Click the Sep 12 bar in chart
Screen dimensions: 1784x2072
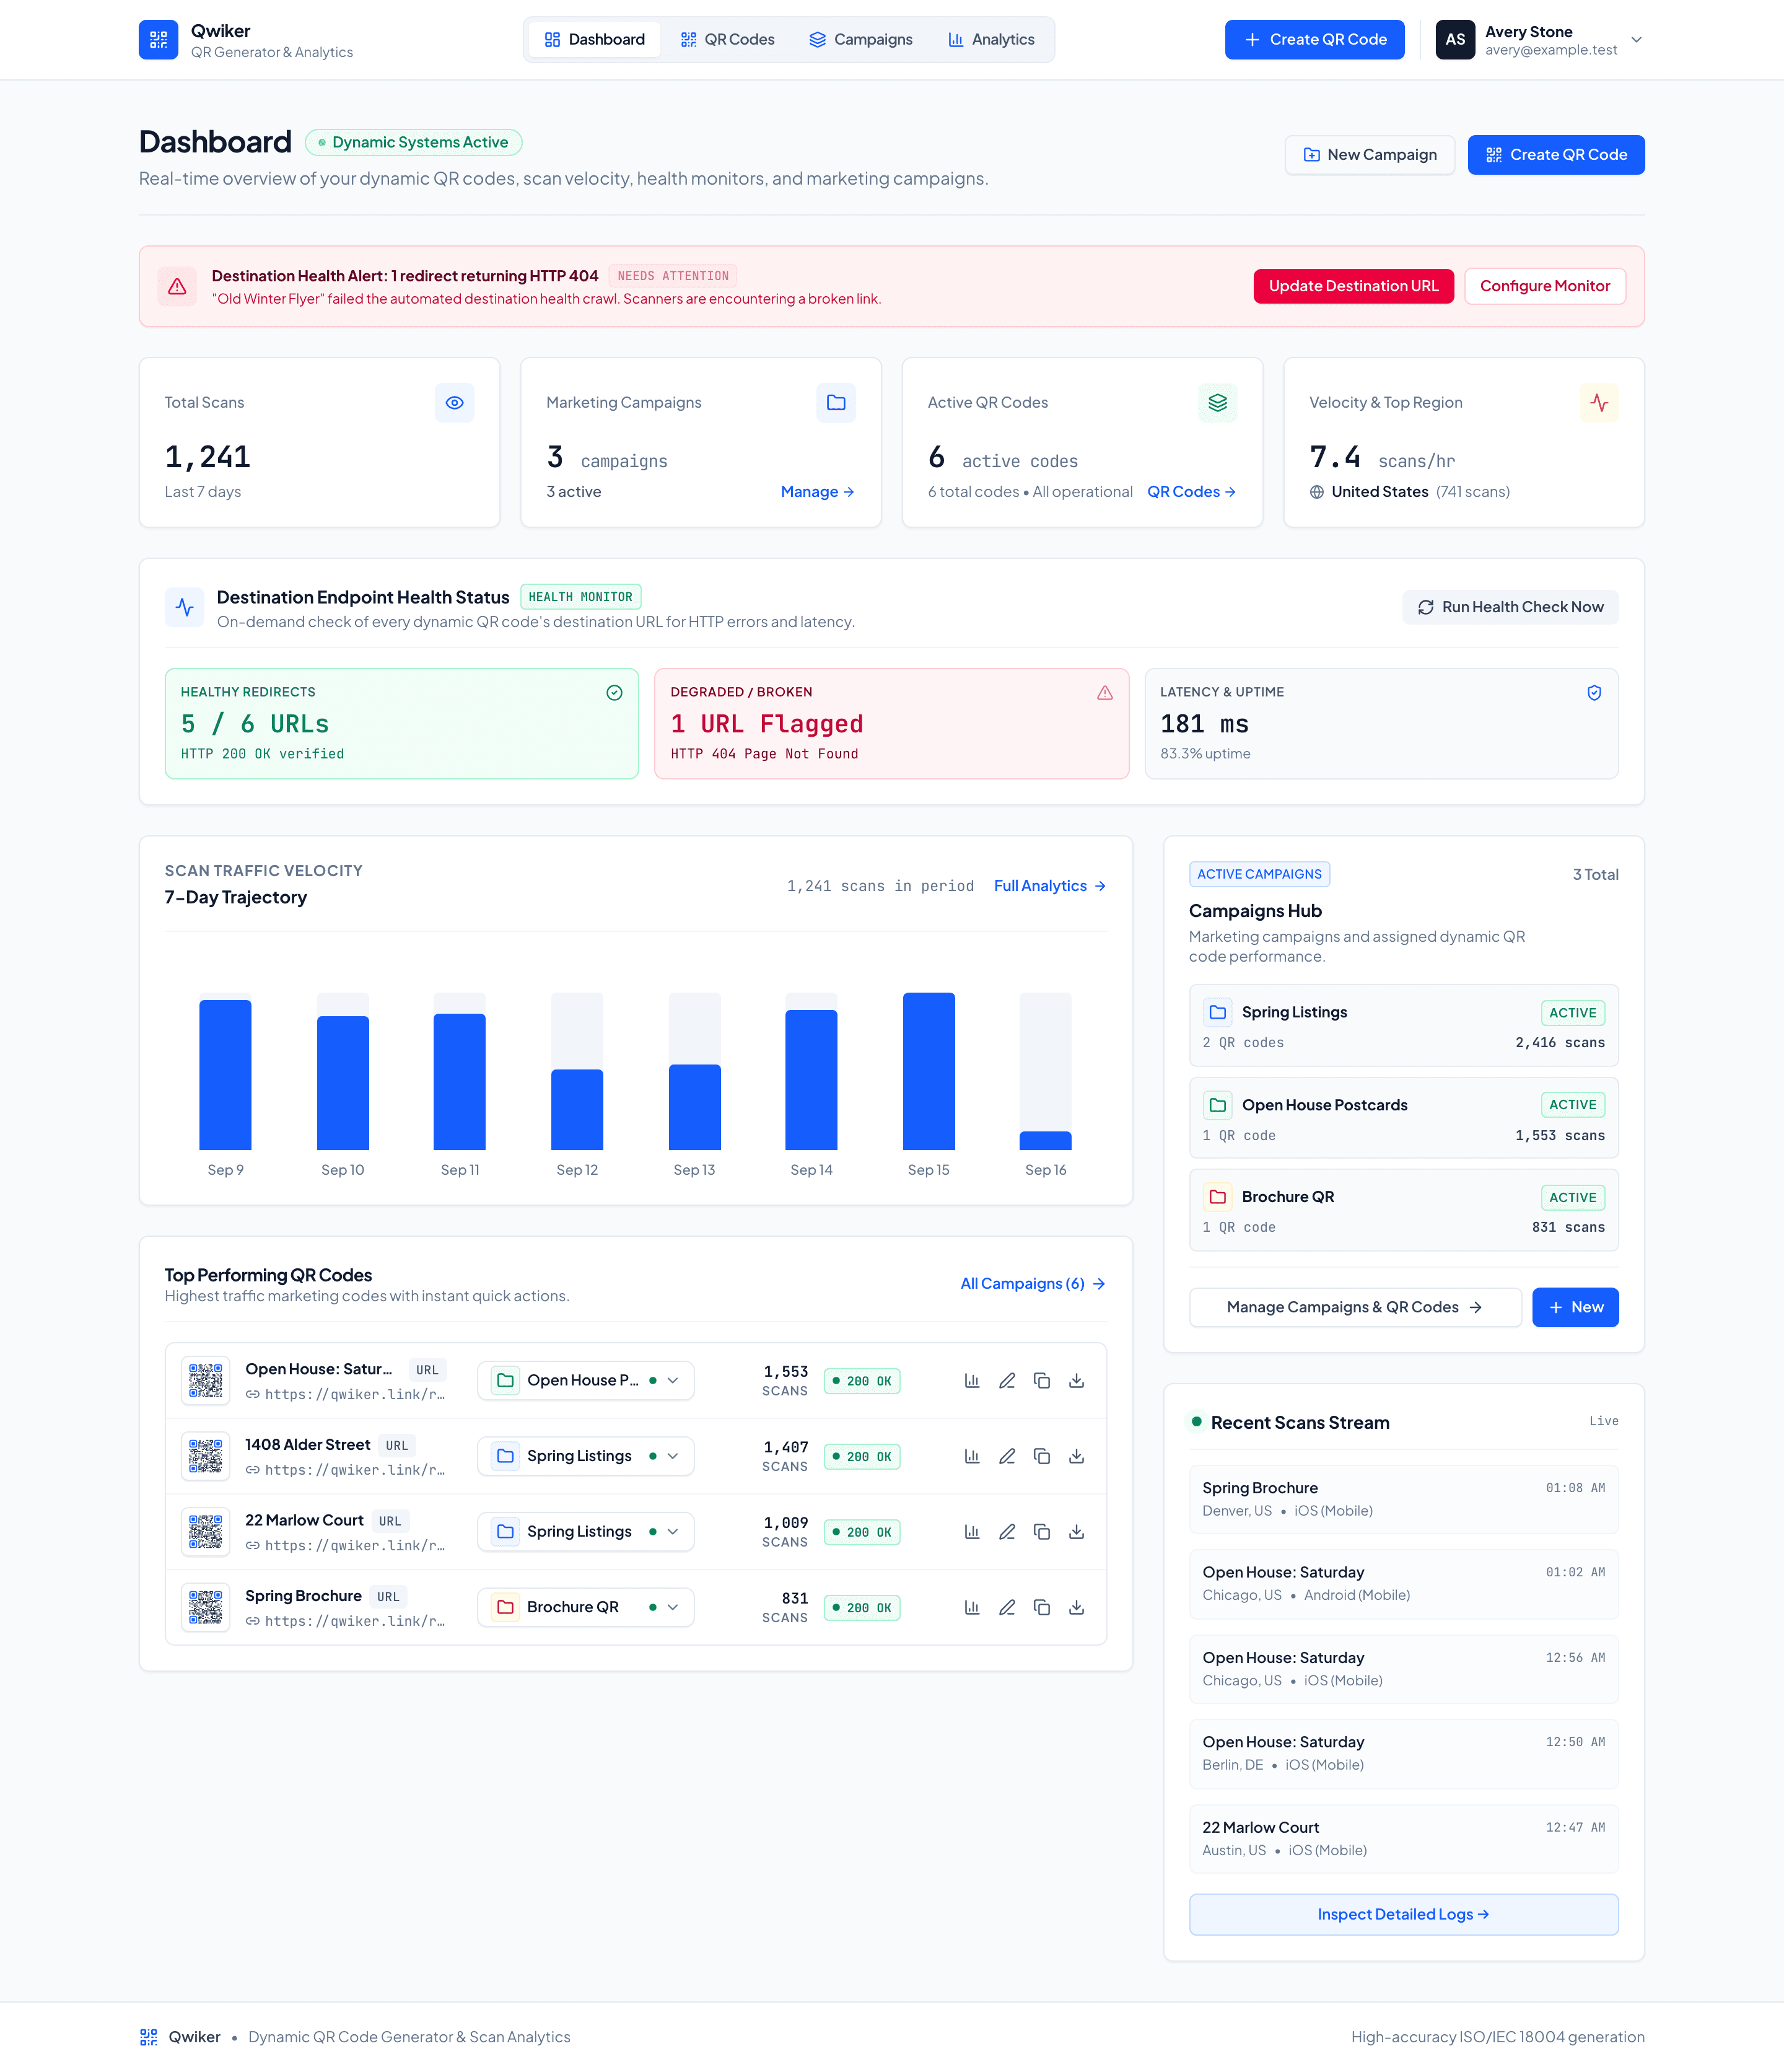(577, 1109)
